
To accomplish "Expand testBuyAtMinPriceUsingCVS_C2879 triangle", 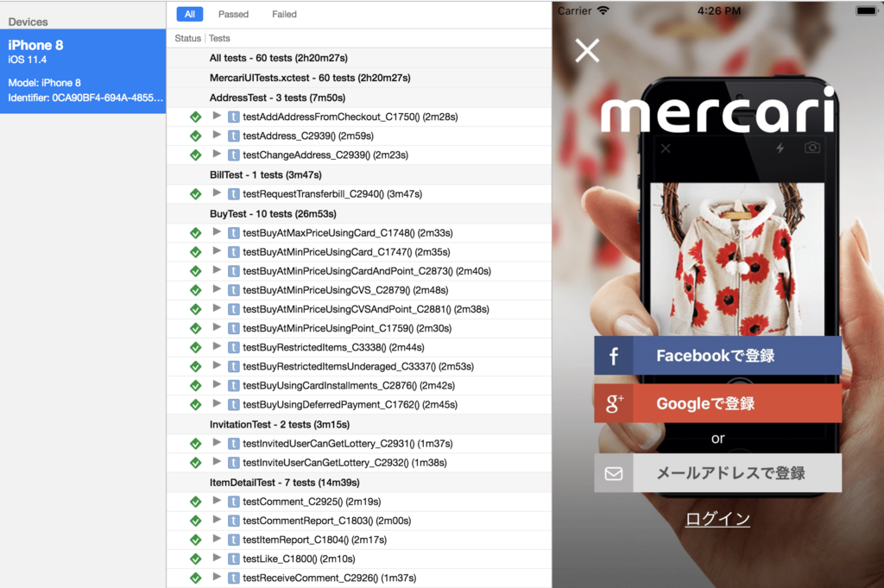I will pyautogui.click(x=217, y=289).
